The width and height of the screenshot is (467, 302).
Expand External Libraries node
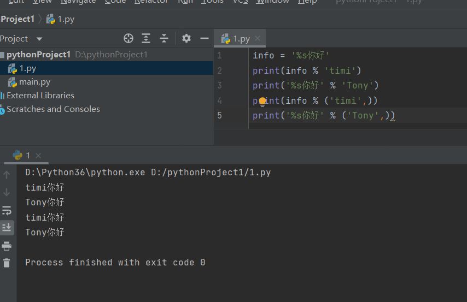pos(40,95)
